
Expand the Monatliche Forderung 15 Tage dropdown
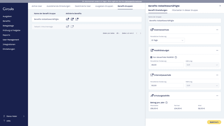coord(167,40)
